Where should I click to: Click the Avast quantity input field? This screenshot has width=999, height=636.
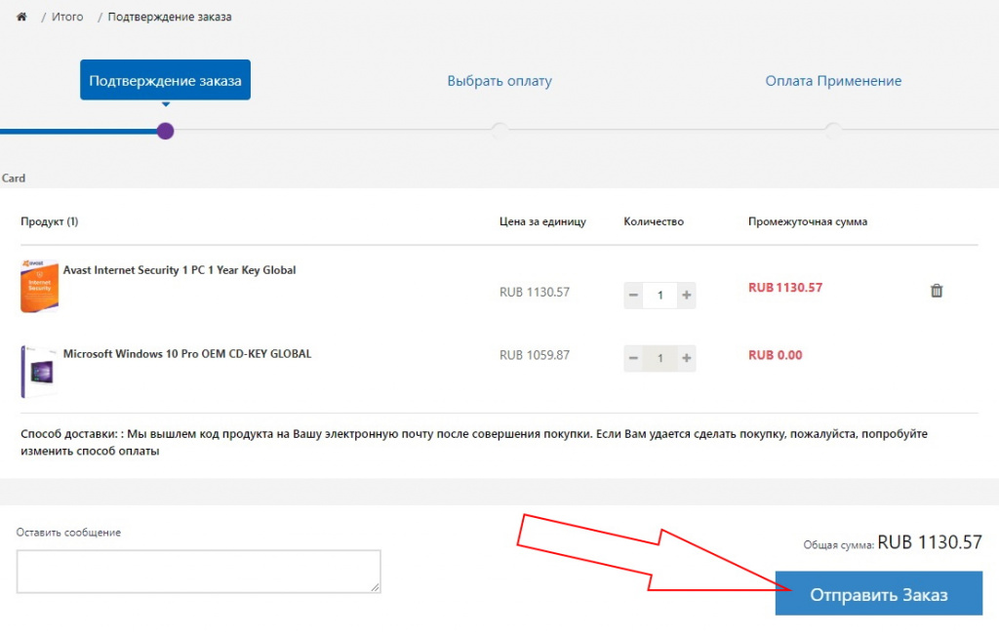[660, 295]
